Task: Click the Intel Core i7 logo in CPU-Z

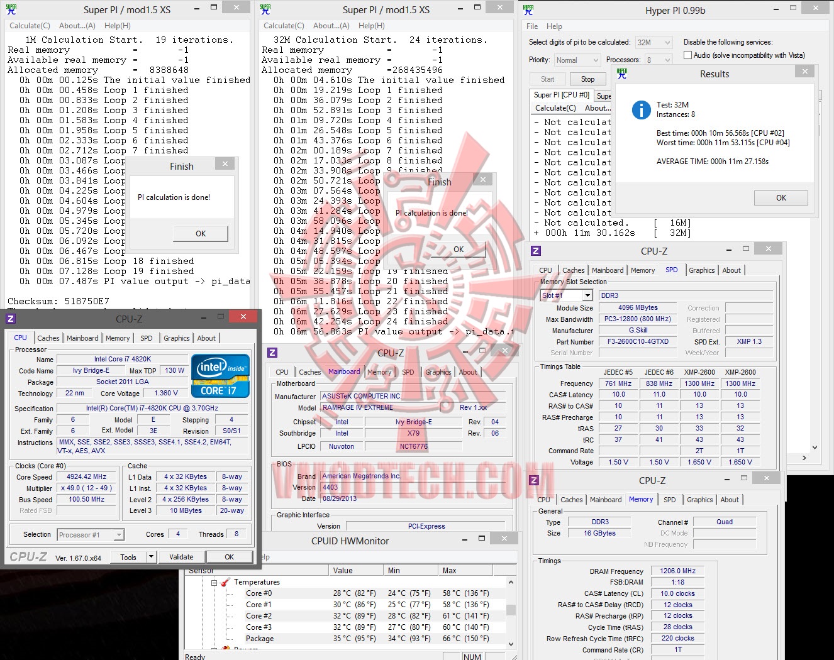Action: [221, 376]
